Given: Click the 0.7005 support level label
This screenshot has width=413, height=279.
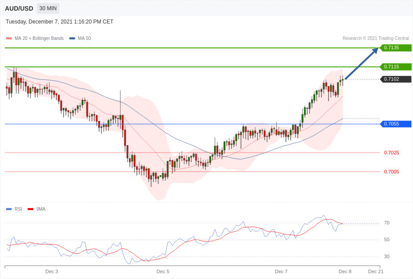Looking at the screenshot, I should pos(391,172).
